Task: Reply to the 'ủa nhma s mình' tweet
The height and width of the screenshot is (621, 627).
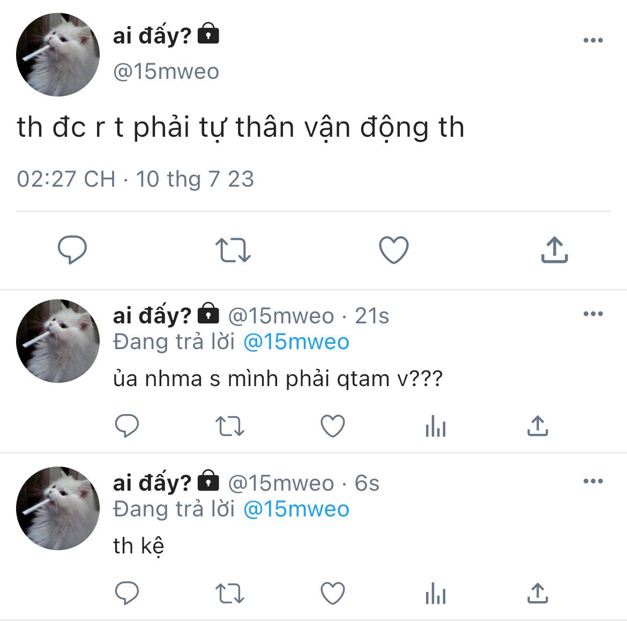Action: point(127,425)
